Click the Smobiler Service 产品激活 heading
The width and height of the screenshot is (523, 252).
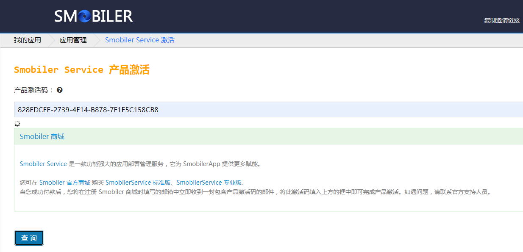[x=82, y=70]
